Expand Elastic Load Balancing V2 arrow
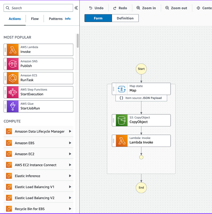Image resolution: width=212 pixels, height=214 pixels. point(70,198)
